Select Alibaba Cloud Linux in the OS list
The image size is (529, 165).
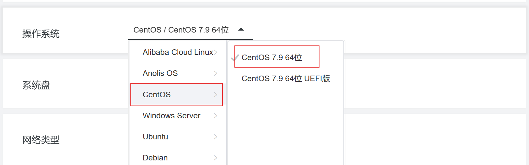(x=178, y=52)
